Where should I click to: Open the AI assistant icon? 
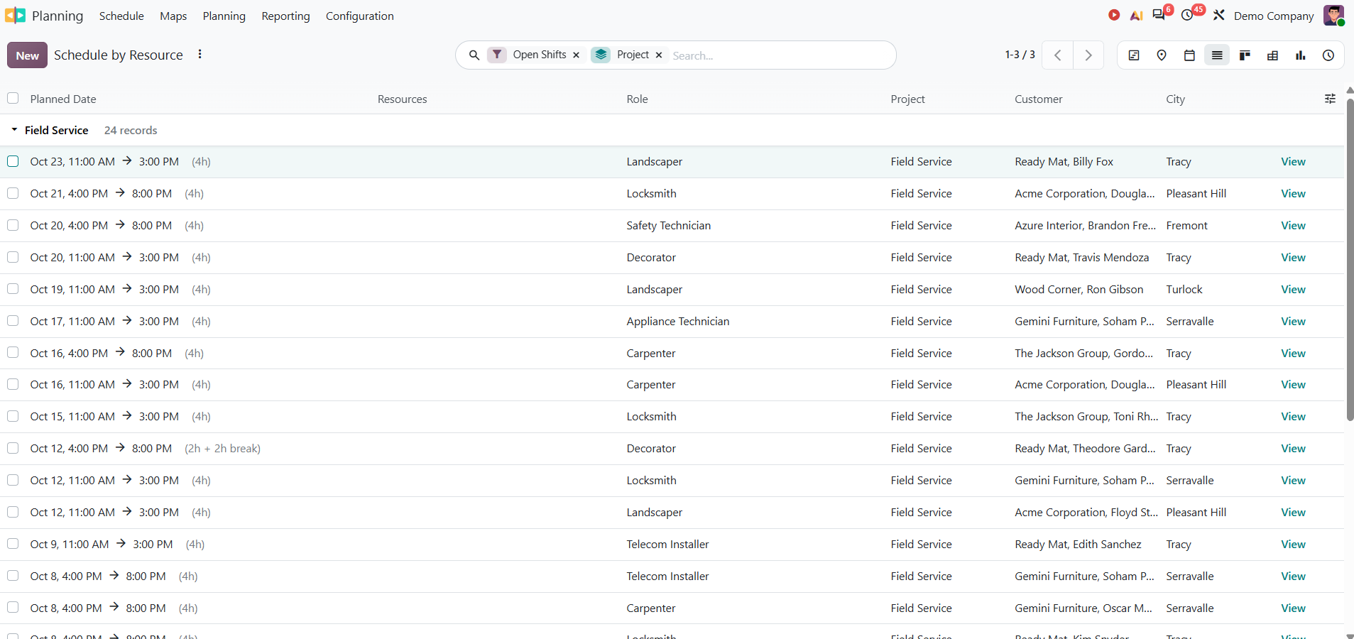click(x=1136, y=16)
